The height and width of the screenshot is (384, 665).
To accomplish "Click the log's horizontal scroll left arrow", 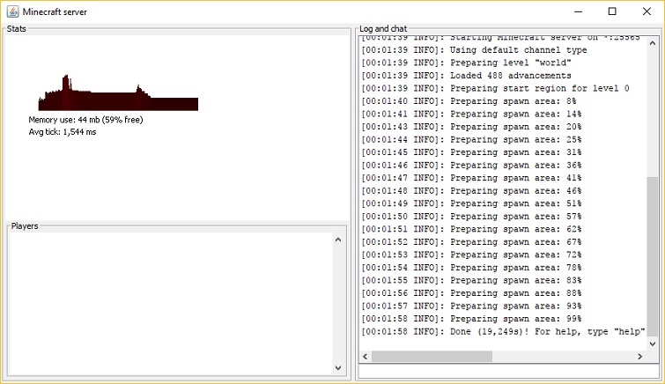I will pos(366,357).
